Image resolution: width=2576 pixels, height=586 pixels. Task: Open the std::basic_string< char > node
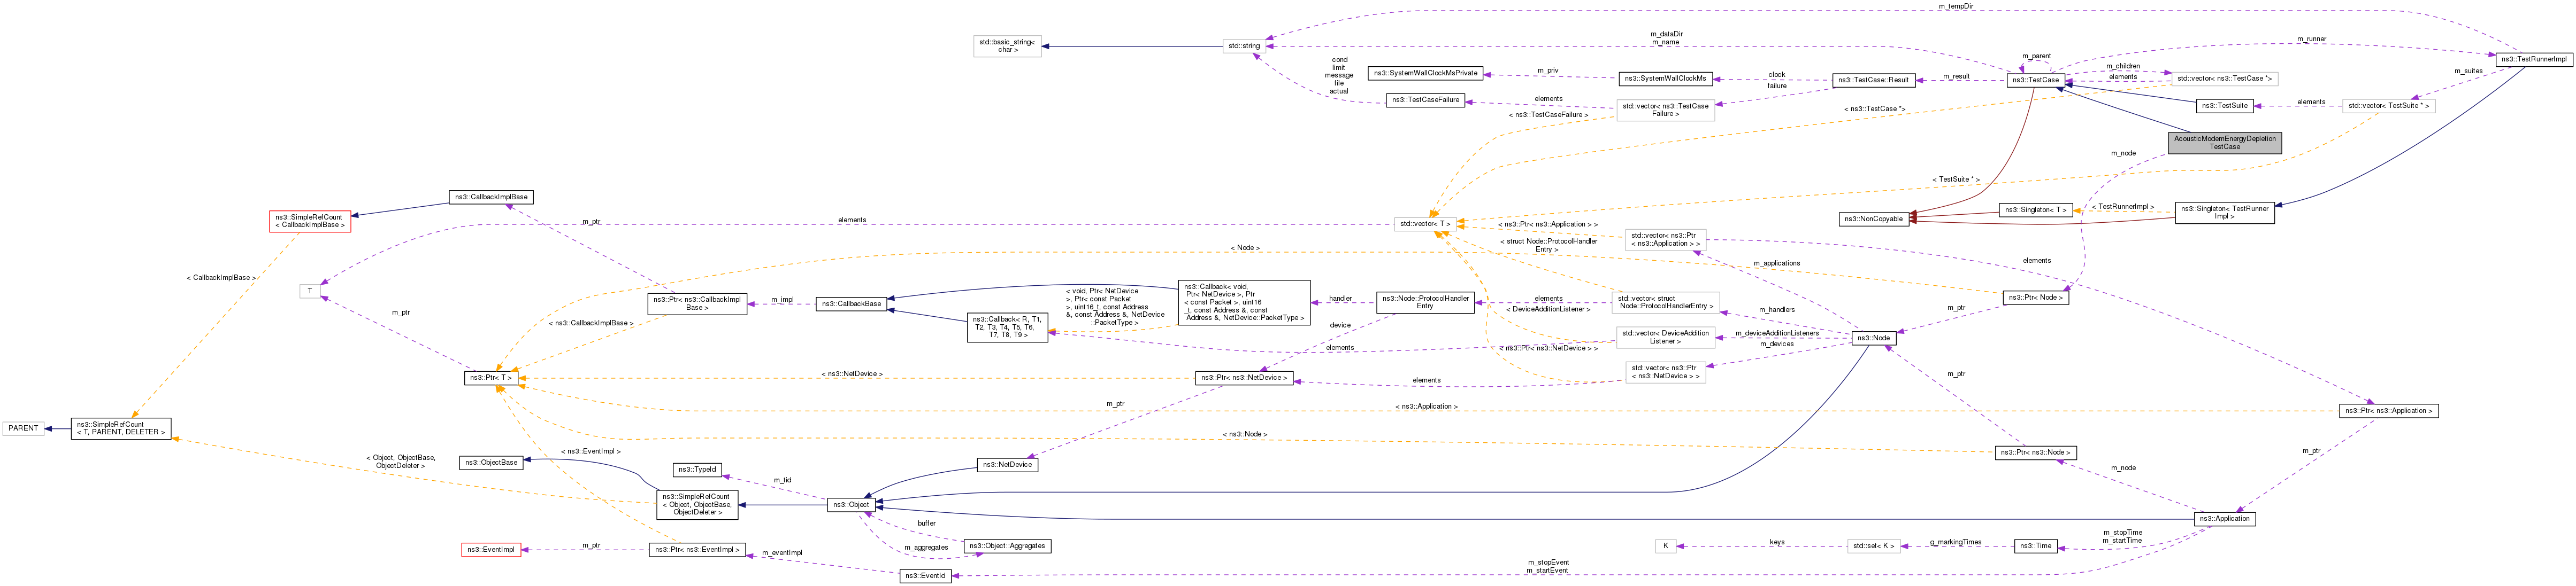click(x=1007, y=46)
